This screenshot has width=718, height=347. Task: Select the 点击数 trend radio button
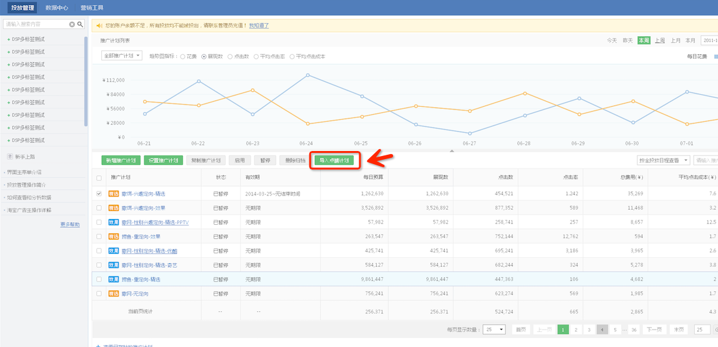[x=231, y=57]
